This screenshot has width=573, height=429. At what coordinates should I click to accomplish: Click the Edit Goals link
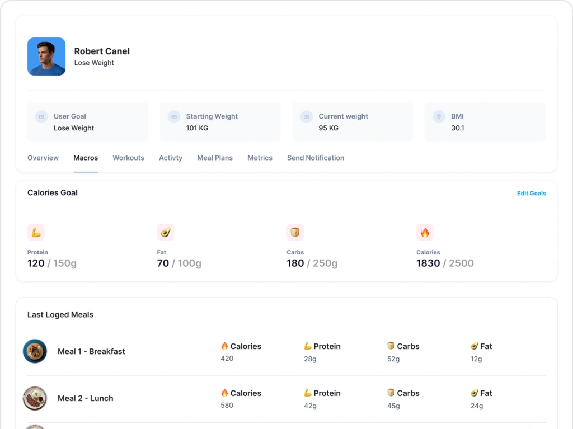[x=532, y=194]
